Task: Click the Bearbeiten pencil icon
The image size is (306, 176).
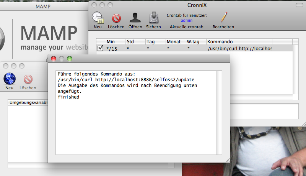Action: 224,17
